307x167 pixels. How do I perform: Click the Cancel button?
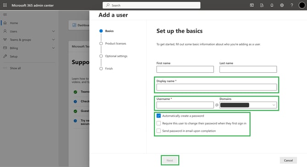[x=288, y=160]
